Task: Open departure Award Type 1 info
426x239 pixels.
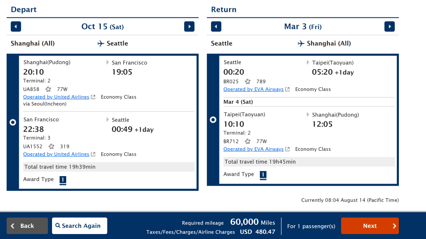Action: point(63,180)
